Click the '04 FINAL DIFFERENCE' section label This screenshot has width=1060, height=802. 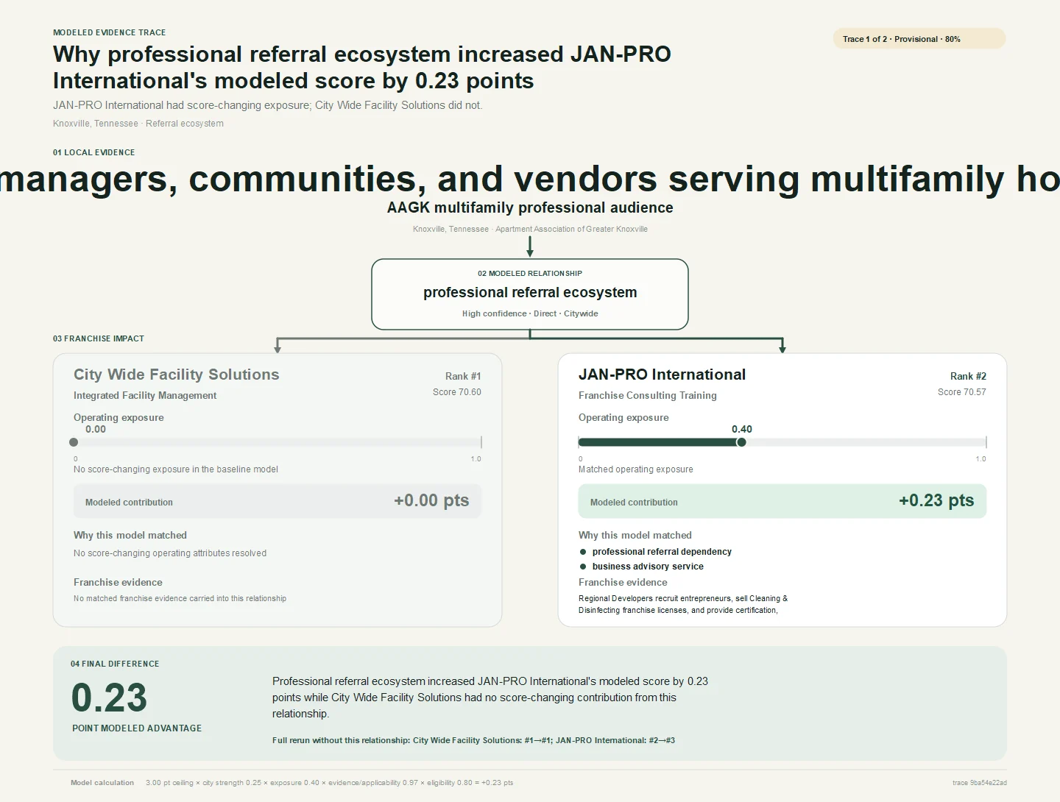(x=115, y=664)
